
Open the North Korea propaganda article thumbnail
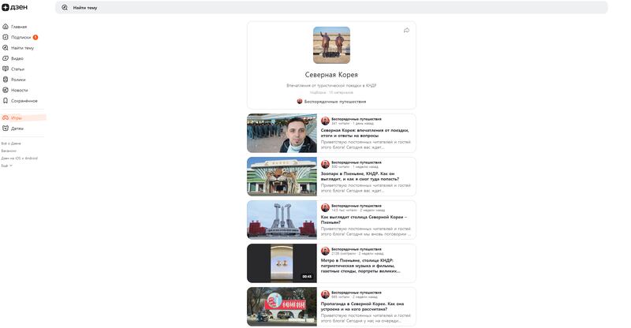coord(282,306)
